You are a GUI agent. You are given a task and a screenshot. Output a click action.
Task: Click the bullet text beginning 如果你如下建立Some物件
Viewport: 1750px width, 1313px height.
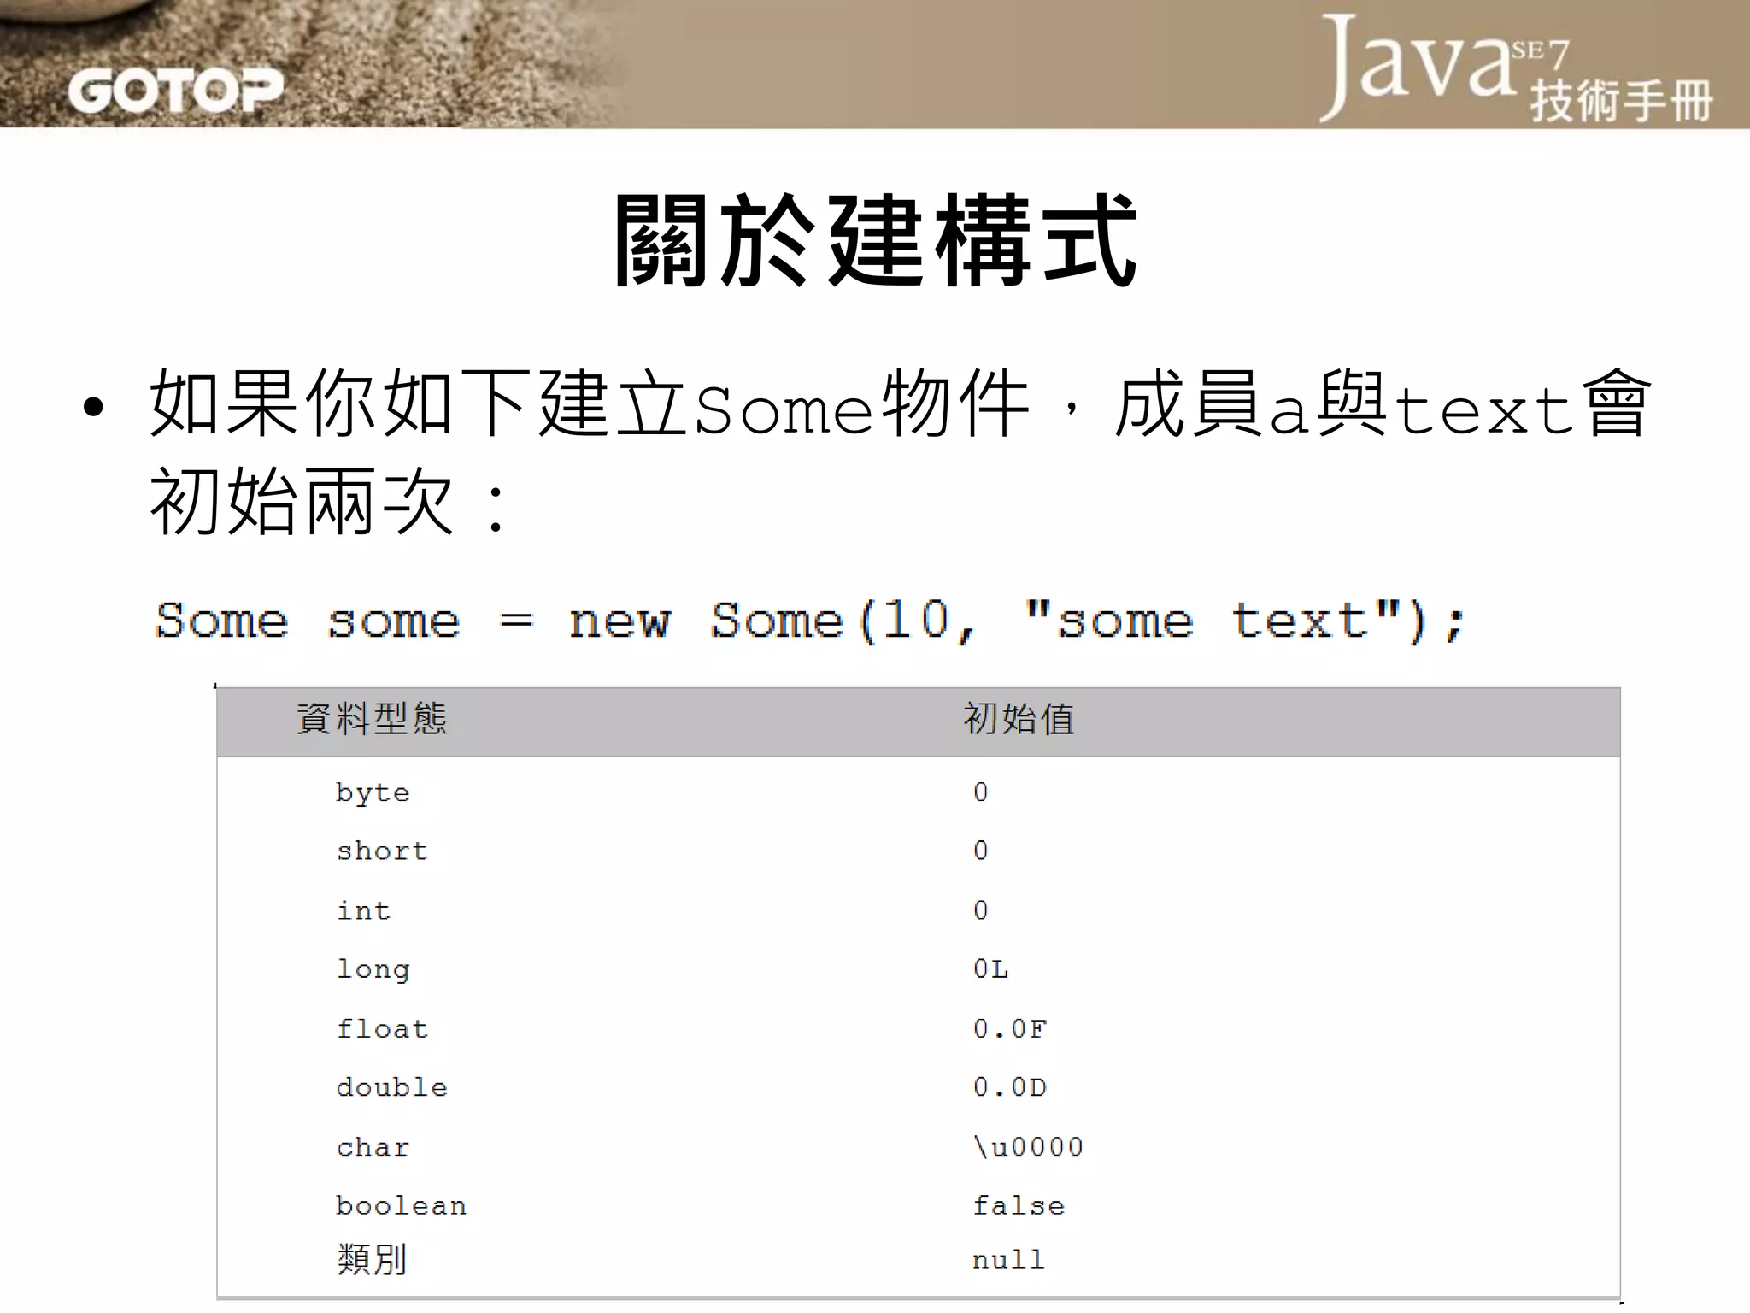click(900, 404)
